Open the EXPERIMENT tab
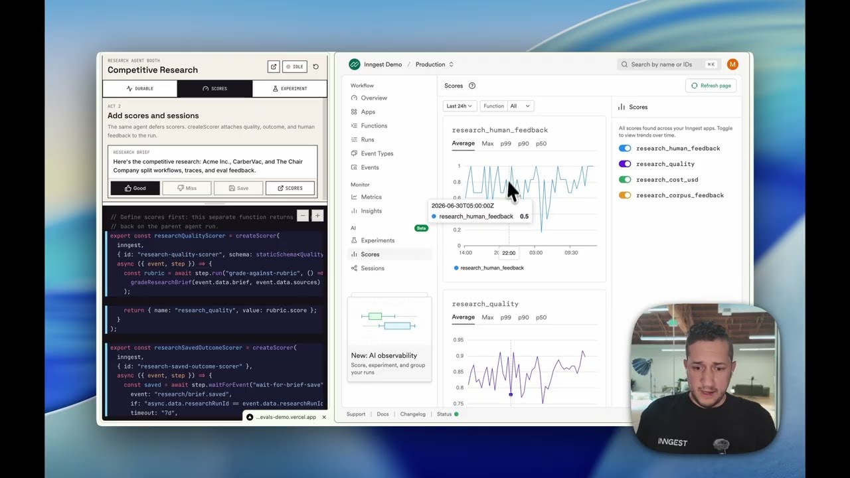The image size is (850, 478). 290,88
